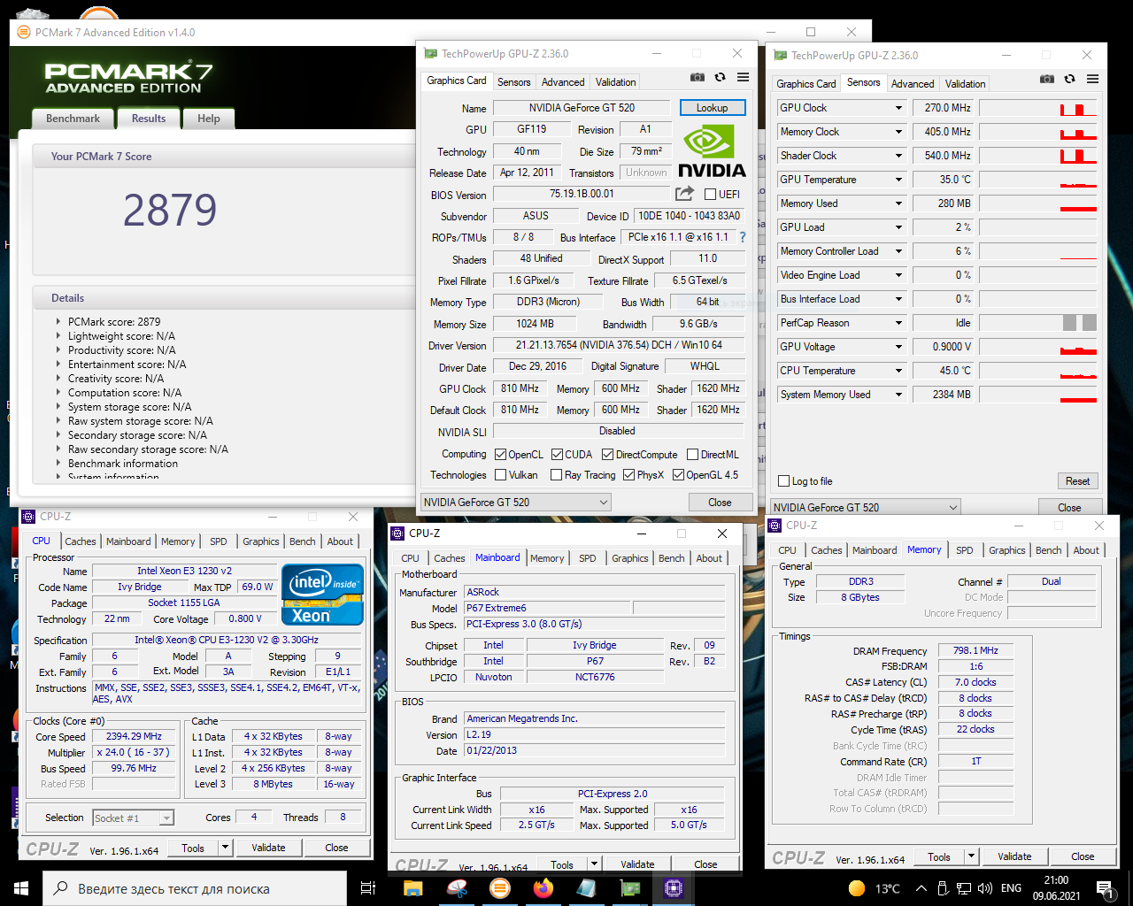Screen dimensions: 1133x906
Task: Open Validation tab in GPU-Z Sensors window
Action: click(x=965, y=83)
